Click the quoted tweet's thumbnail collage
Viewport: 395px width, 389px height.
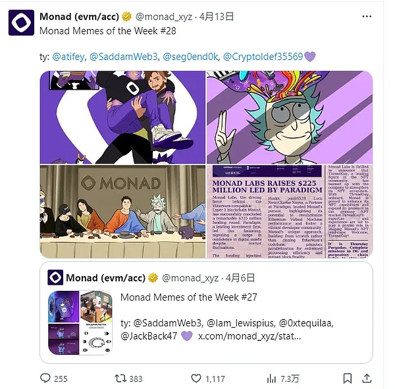(x=80, y=322)
